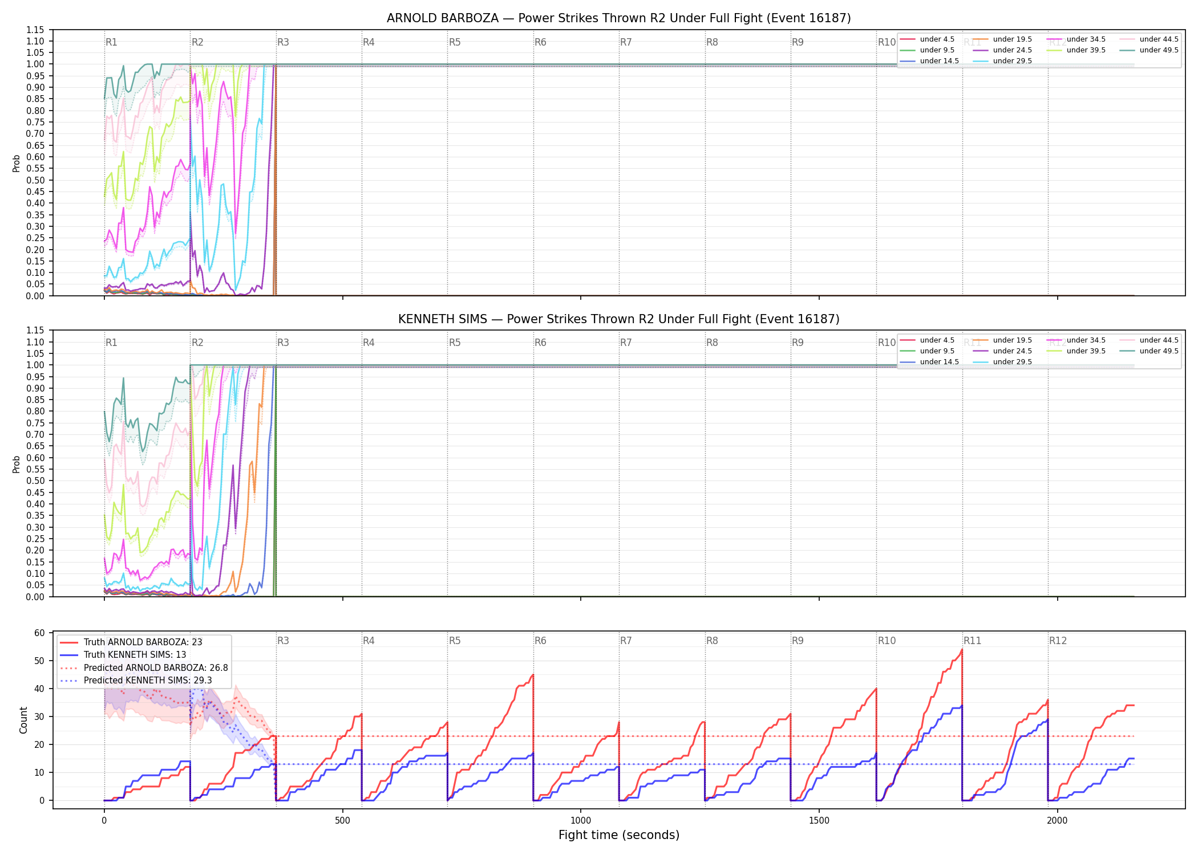Click 'under 14.5' legend entry in Sims chart
This screenshot has width=1198, height=855.
click(929, 362)
